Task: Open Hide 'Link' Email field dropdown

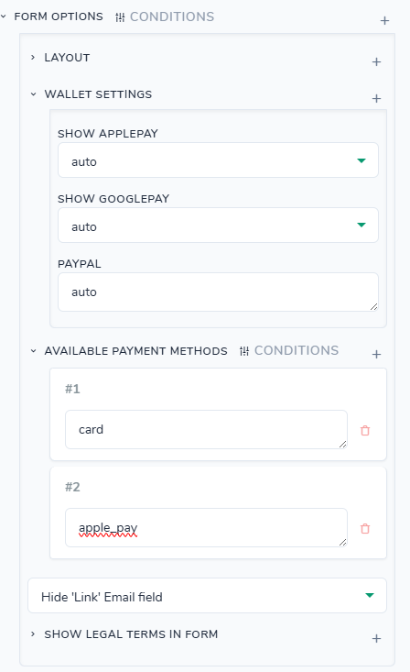Action: [x=207, y=596]
